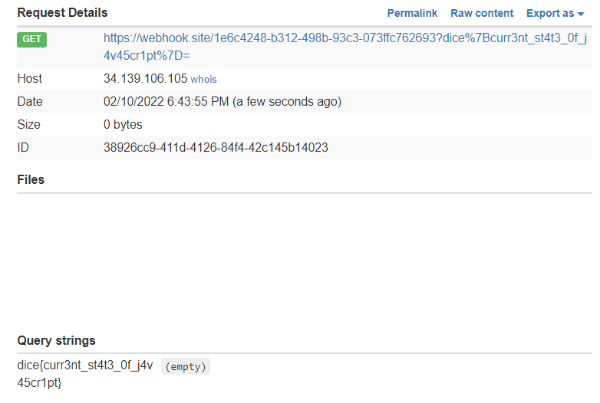Screen dimensions: 600x403
Task: Expand the Export as dropdown
Action: point(555,13)
